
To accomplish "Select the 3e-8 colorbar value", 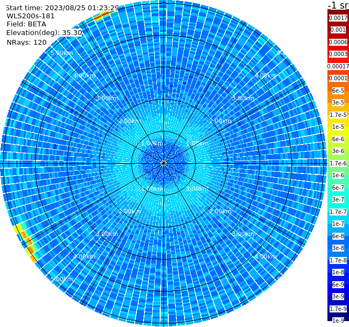I will (338, 248).
